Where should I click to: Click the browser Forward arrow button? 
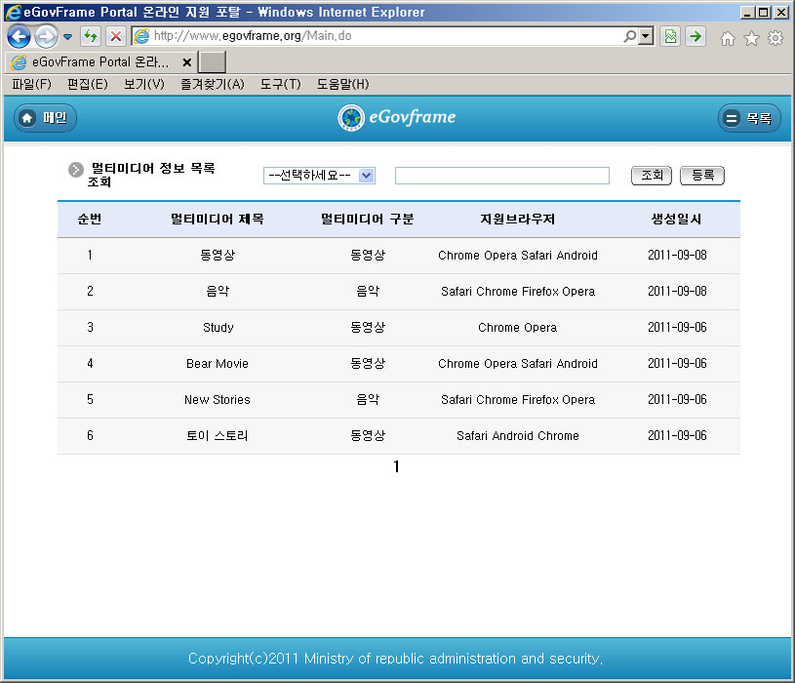45,37
